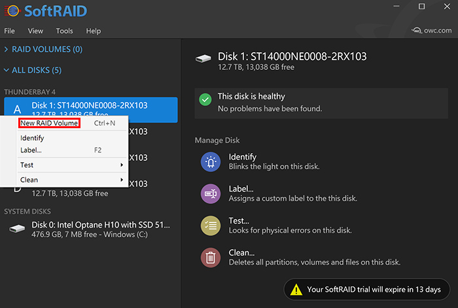458x308 pixels.
Task: Click the SoftRAID logo icon
Action: tap(12, 11)
